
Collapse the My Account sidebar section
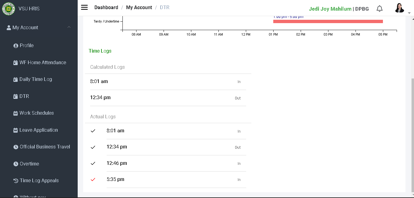[x=69, y=27]
